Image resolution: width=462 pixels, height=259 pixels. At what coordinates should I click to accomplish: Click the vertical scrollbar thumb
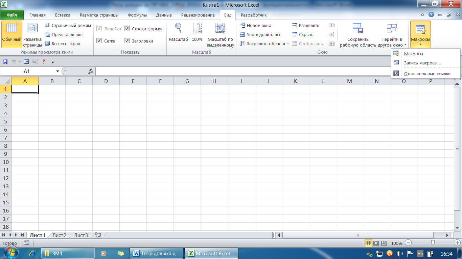[457, 148]
